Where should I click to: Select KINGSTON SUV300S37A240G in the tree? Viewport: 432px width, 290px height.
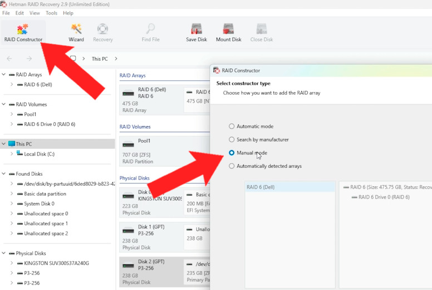pyautogui.click(x=56, y=263)
